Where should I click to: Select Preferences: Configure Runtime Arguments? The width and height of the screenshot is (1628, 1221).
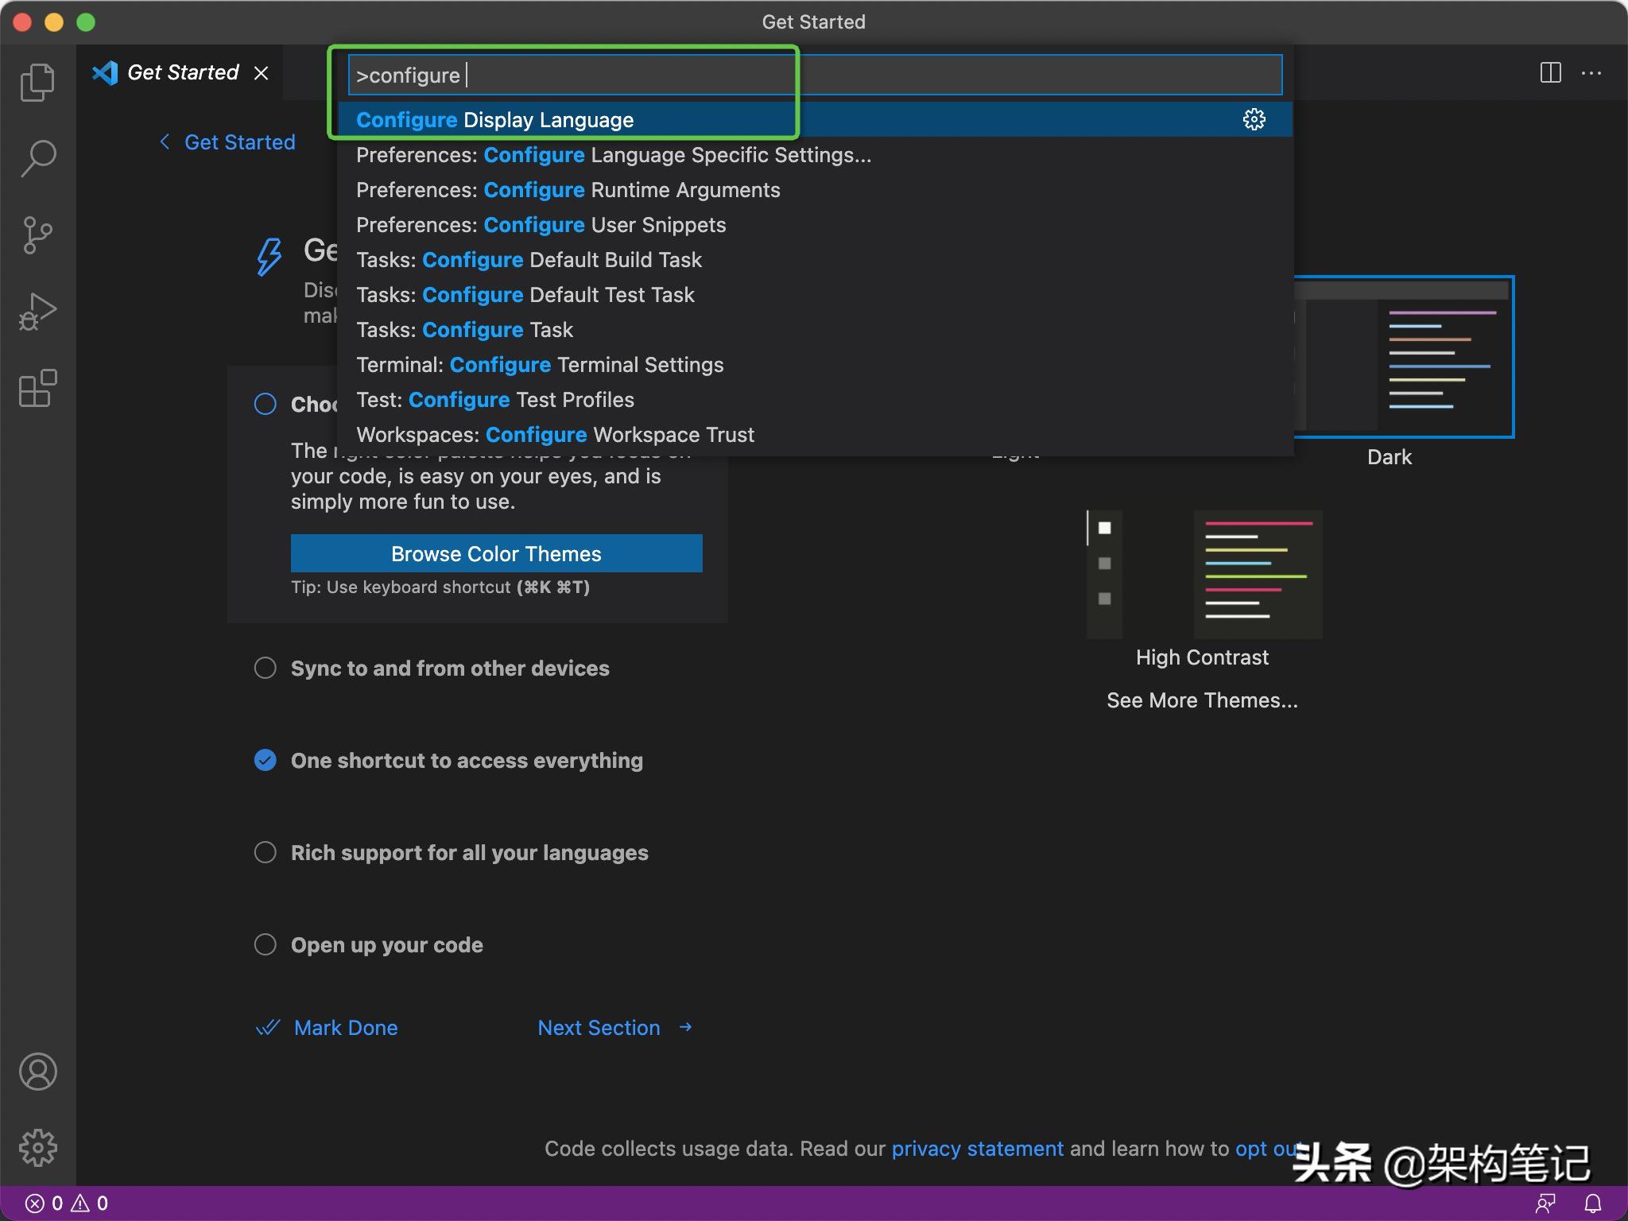coord(815,189)
